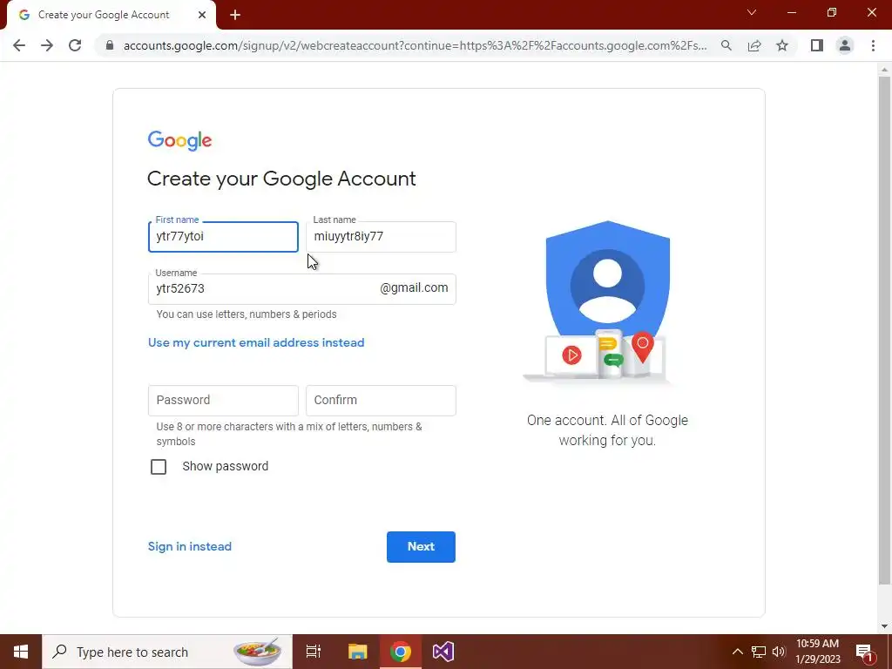
Task: Submit the form with Next button
Action: 421,547
